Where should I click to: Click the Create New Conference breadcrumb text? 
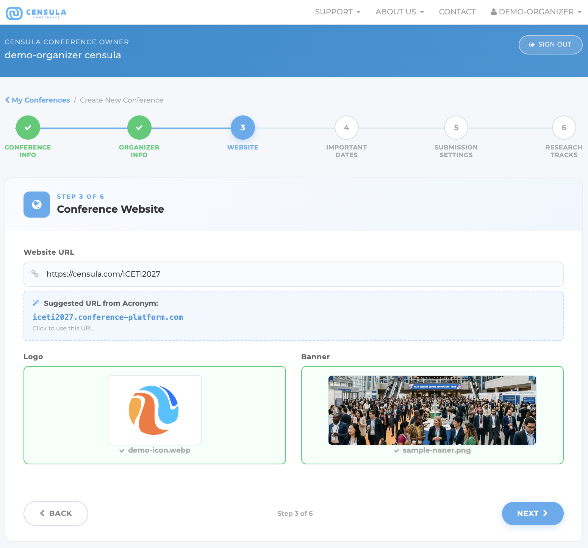[x=122, y=100]
